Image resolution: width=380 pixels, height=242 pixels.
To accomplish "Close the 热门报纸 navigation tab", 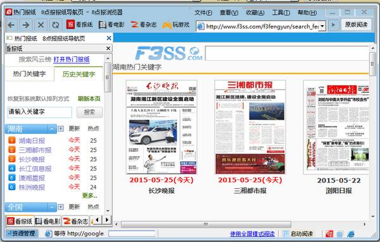I will (109, 38).
